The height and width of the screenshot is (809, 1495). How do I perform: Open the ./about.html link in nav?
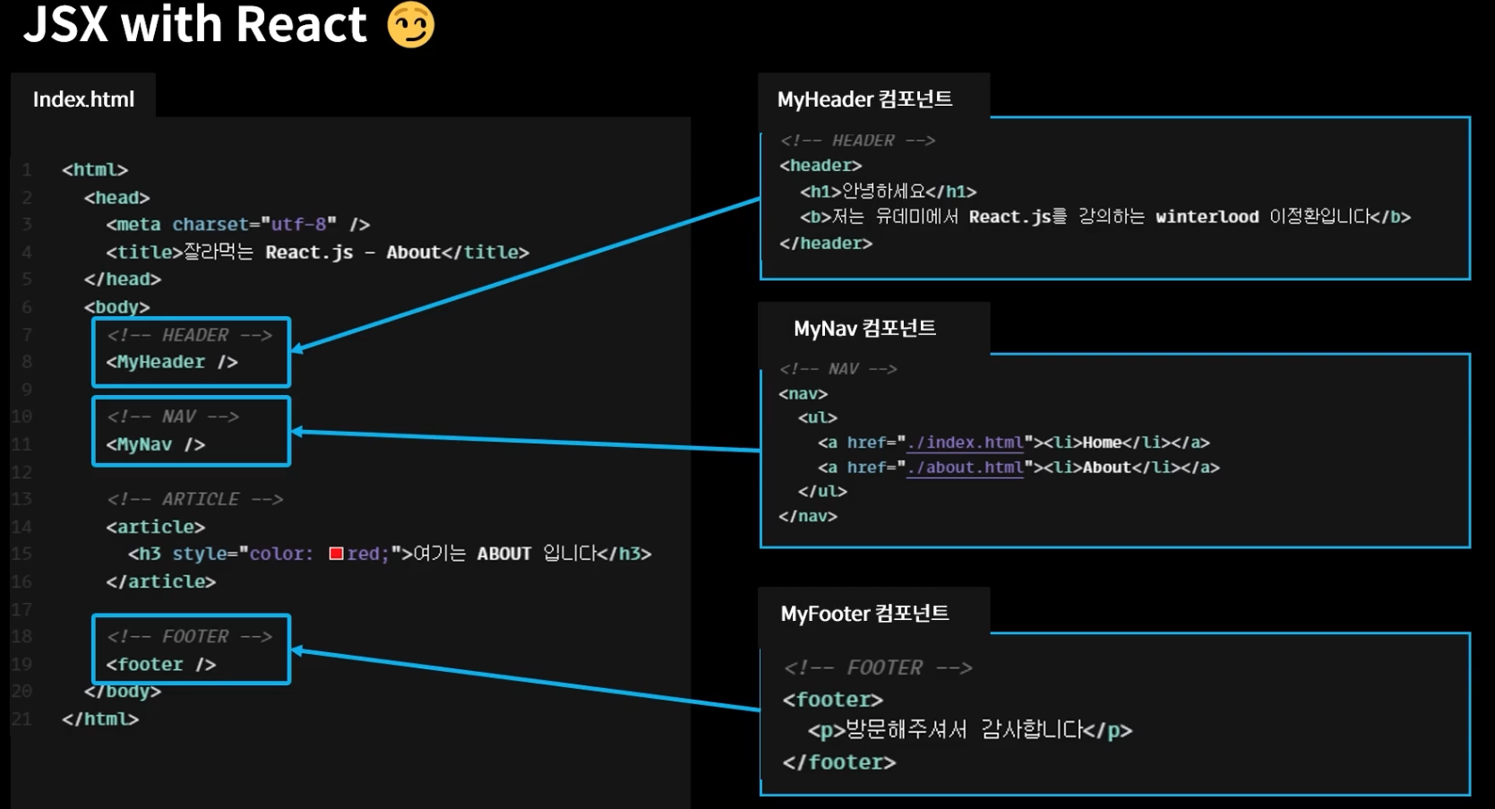pos(965,468)
